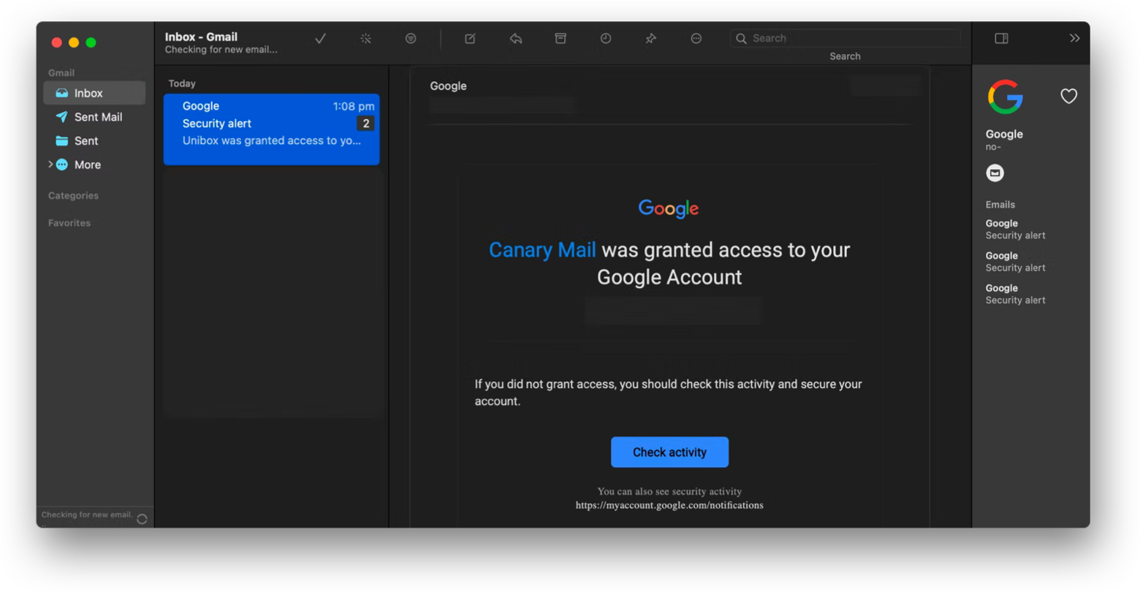Open the Inbox folder
The width and height of the screenshot is (1140, 592).
tap(94, 93)
